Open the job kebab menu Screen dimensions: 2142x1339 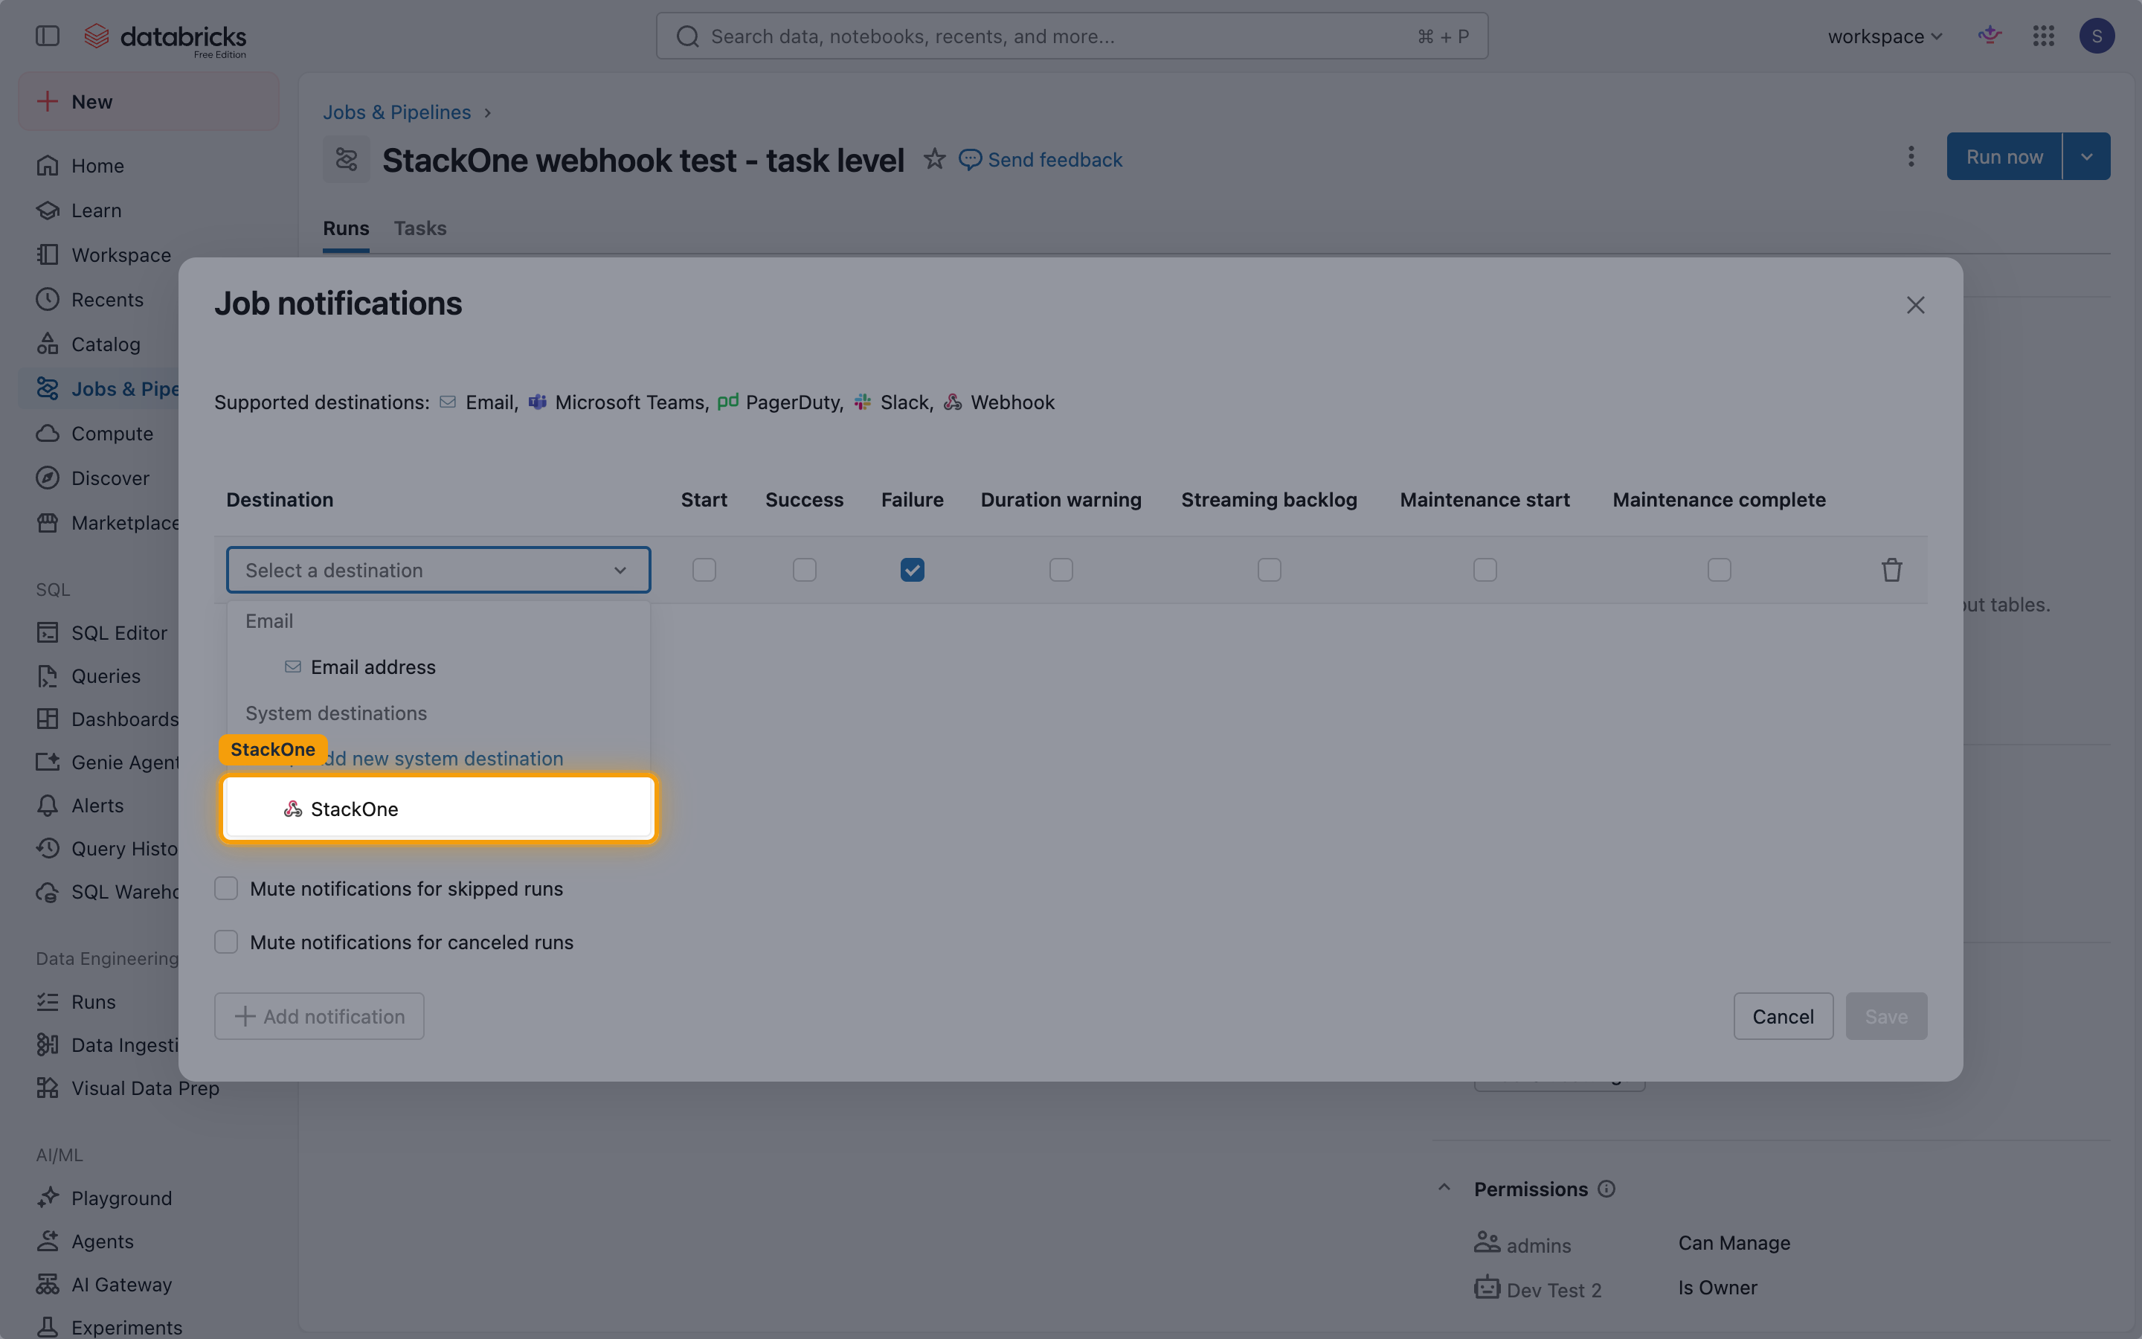coord(1911,157)
